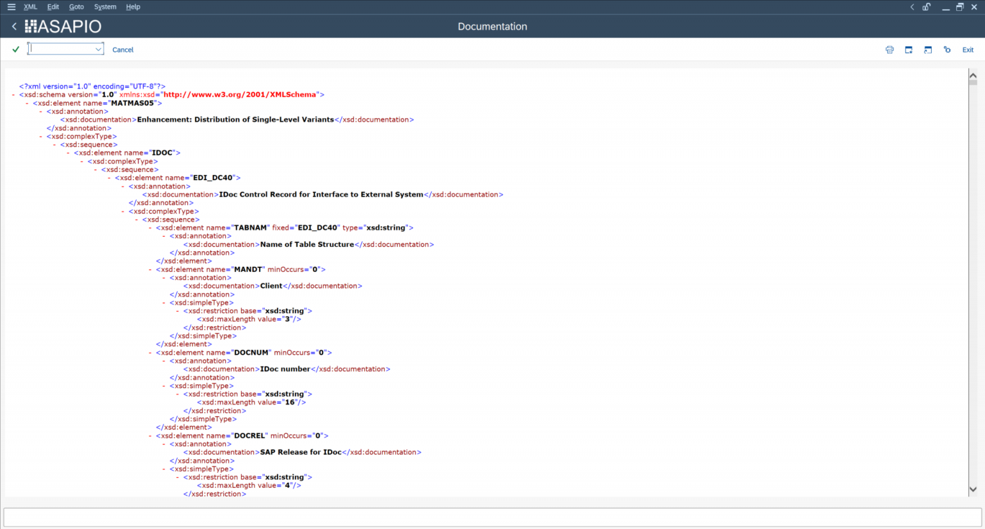Open the command field dropdown arrow
This screenshot has width=985, height=529.
click(x=98, y=49)
